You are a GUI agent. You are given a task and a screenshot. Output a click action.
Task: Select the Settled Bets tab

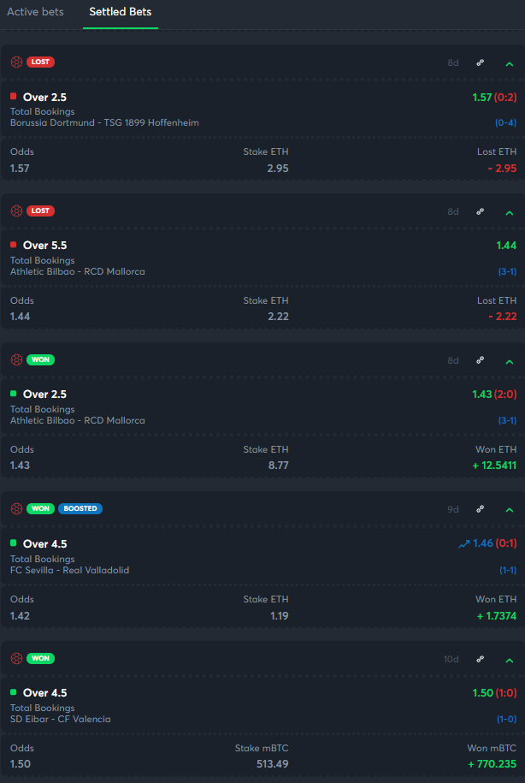pyautogui.click(x=121, y=12)
